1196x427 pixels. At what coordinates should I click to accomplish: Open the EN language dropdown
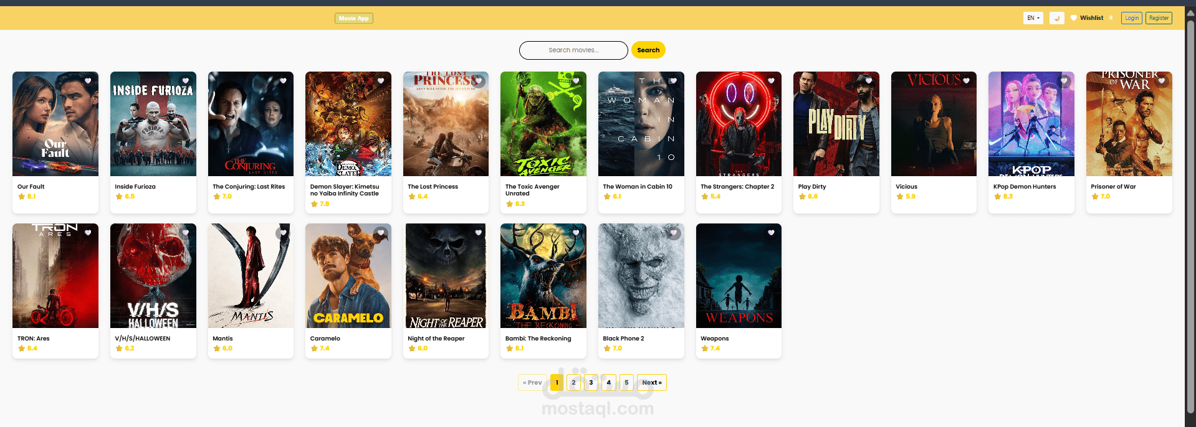1033,18
